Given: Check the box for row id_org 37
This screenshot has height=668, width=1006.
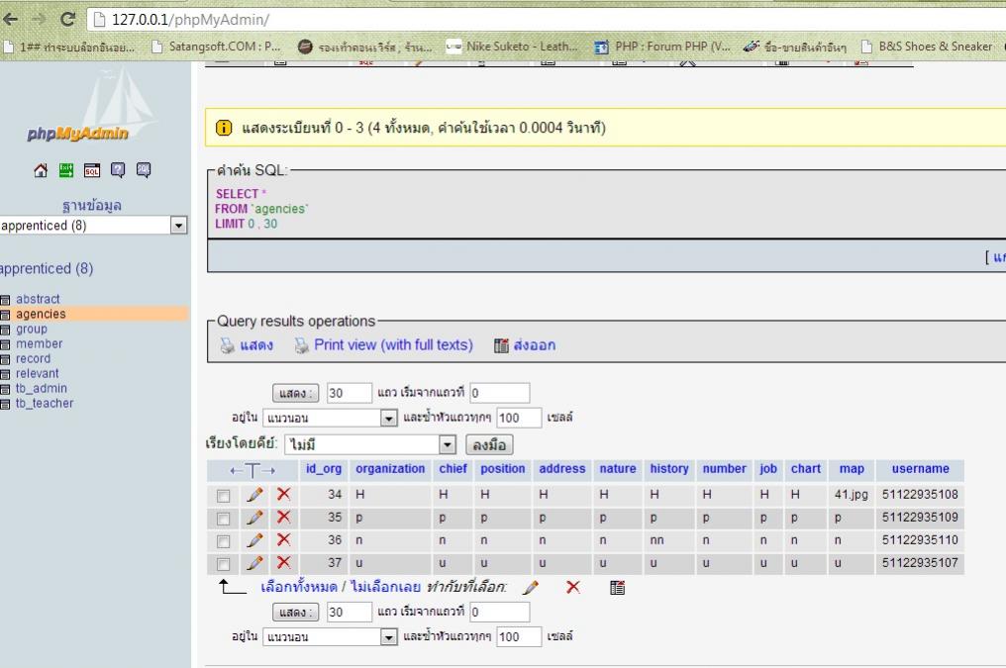Looking at the screenshot, I should point(222,564).
